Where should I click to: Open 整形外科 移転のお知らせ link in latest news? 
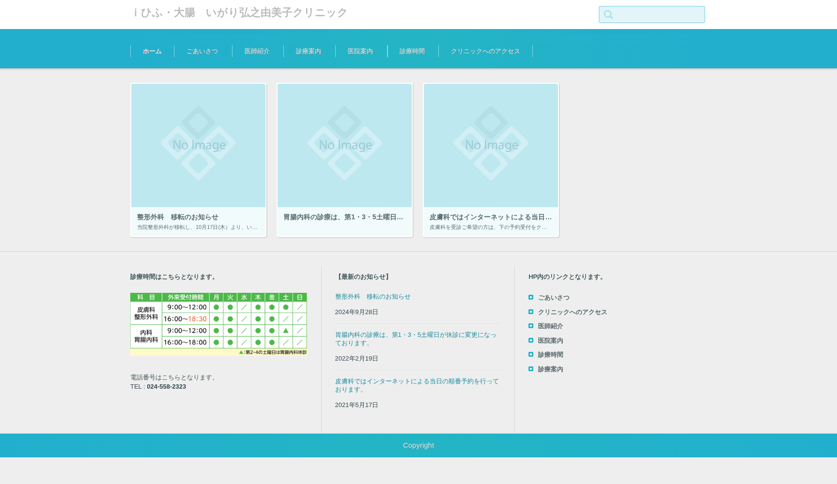(372, 297)
